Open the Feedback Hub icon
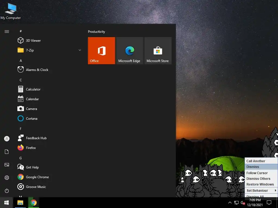The image size is (278, 208). [x=21, y=138]
